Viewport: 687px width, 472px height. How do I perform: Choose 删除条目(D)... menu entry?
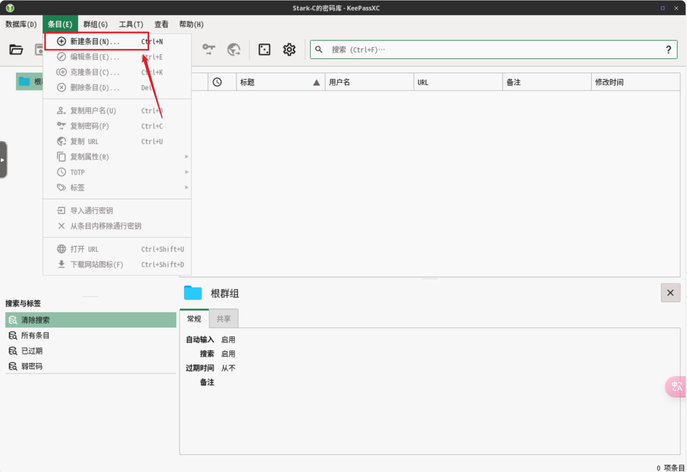(x=117, y=88)
